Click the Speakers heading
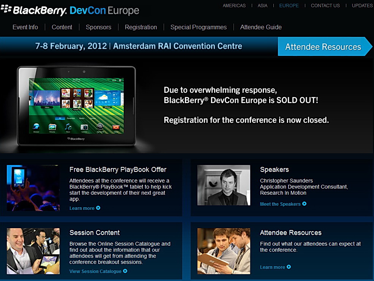 tap(274, 170)
